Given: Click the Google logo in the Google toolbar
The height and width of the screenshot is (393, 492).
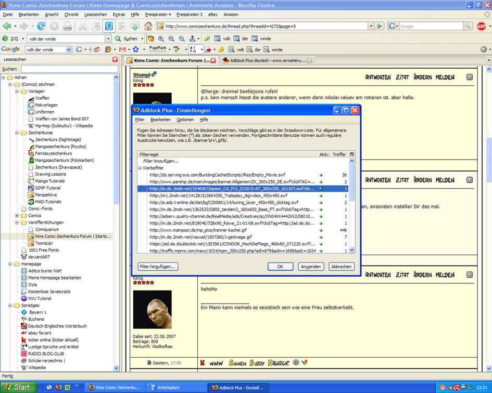Looking at the screenshot, I should click(10, 49).
